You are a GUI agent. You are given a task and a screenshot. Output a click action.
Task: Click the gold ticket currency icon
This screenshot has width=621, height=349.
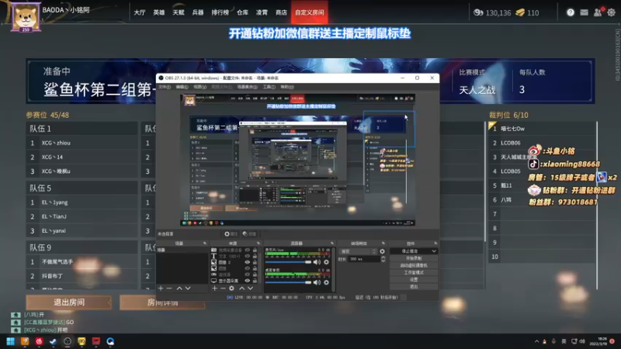(520, 12)
